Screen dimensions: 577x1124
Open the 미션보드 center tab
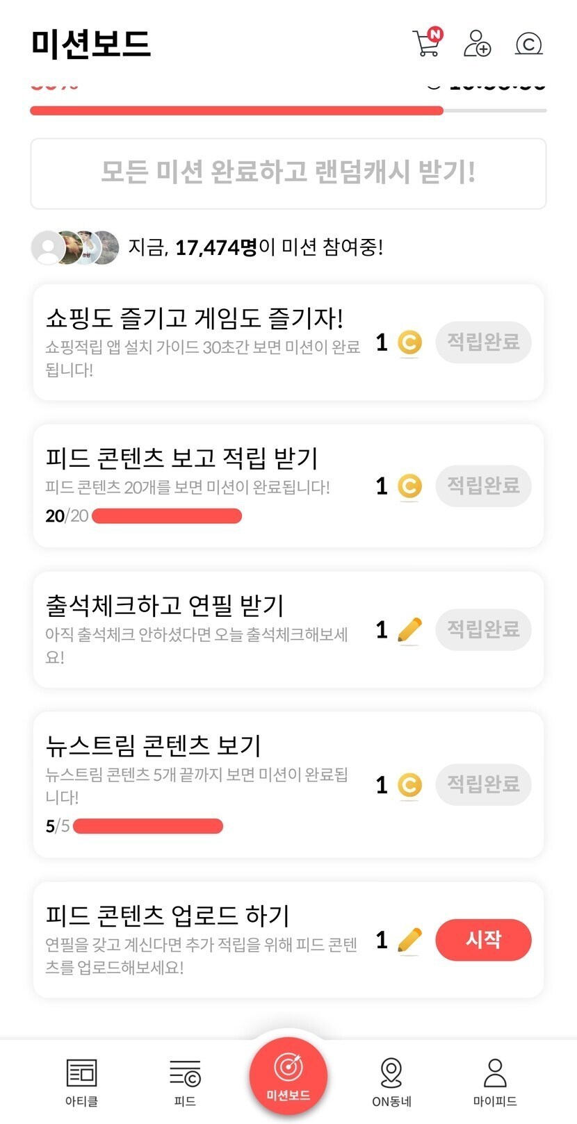click(288, 1076)
